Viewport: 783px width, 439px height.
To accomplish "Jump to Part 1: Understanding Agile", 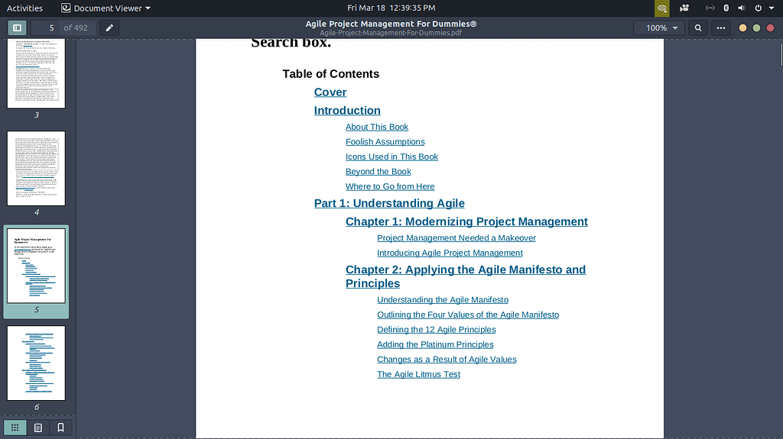I will pyautogui.click(x=389, y=204).
